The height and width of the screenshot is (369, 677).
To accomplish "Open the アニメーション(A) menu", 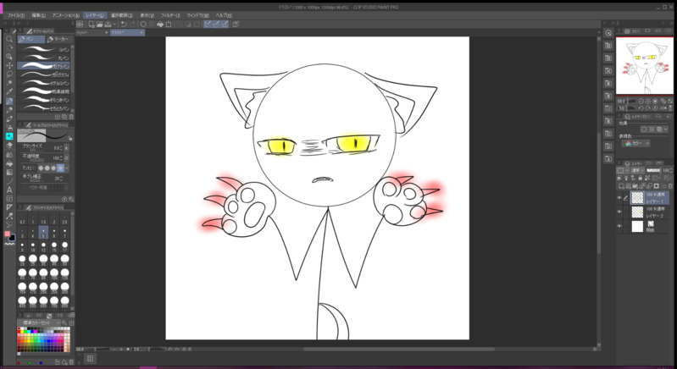I will 65,15.
